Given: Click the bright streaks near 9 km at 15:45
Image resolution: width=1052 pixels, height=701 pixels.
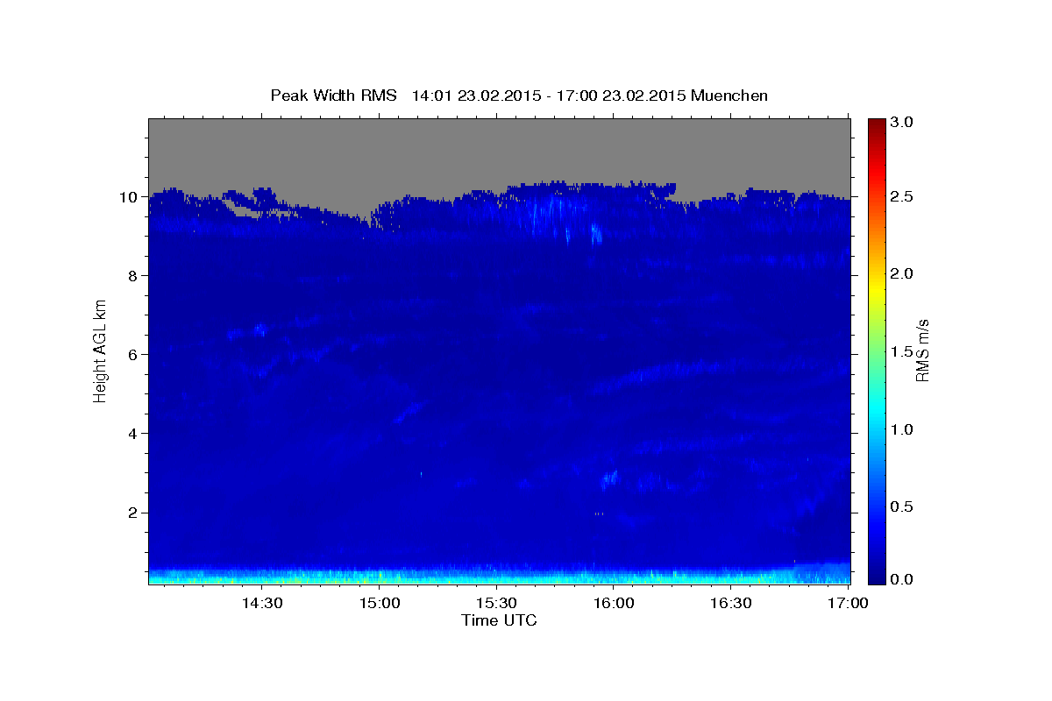Looking at the screenshot, I should pos(557,215).
